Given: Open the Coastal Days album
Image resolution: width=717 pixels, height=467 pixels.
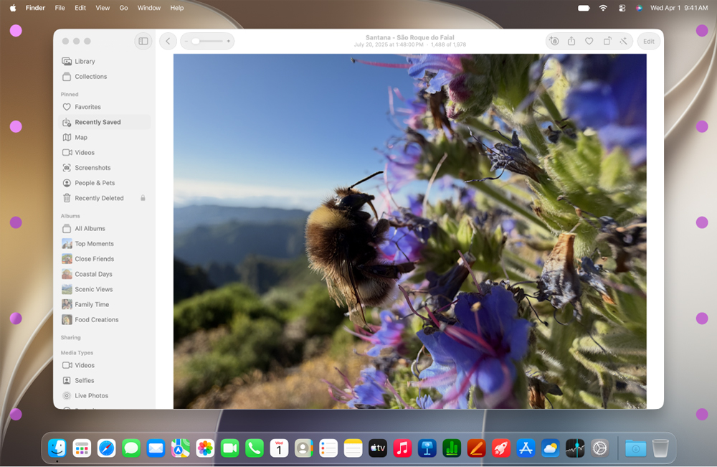Looking at the screenshot, I should pyautogui.click(x=105, y=274).
